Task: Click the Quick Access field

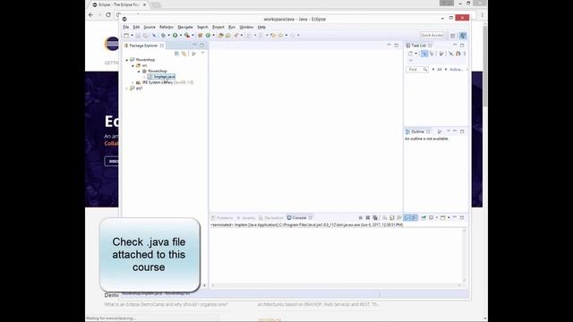Action: click(x=432, y=35)
